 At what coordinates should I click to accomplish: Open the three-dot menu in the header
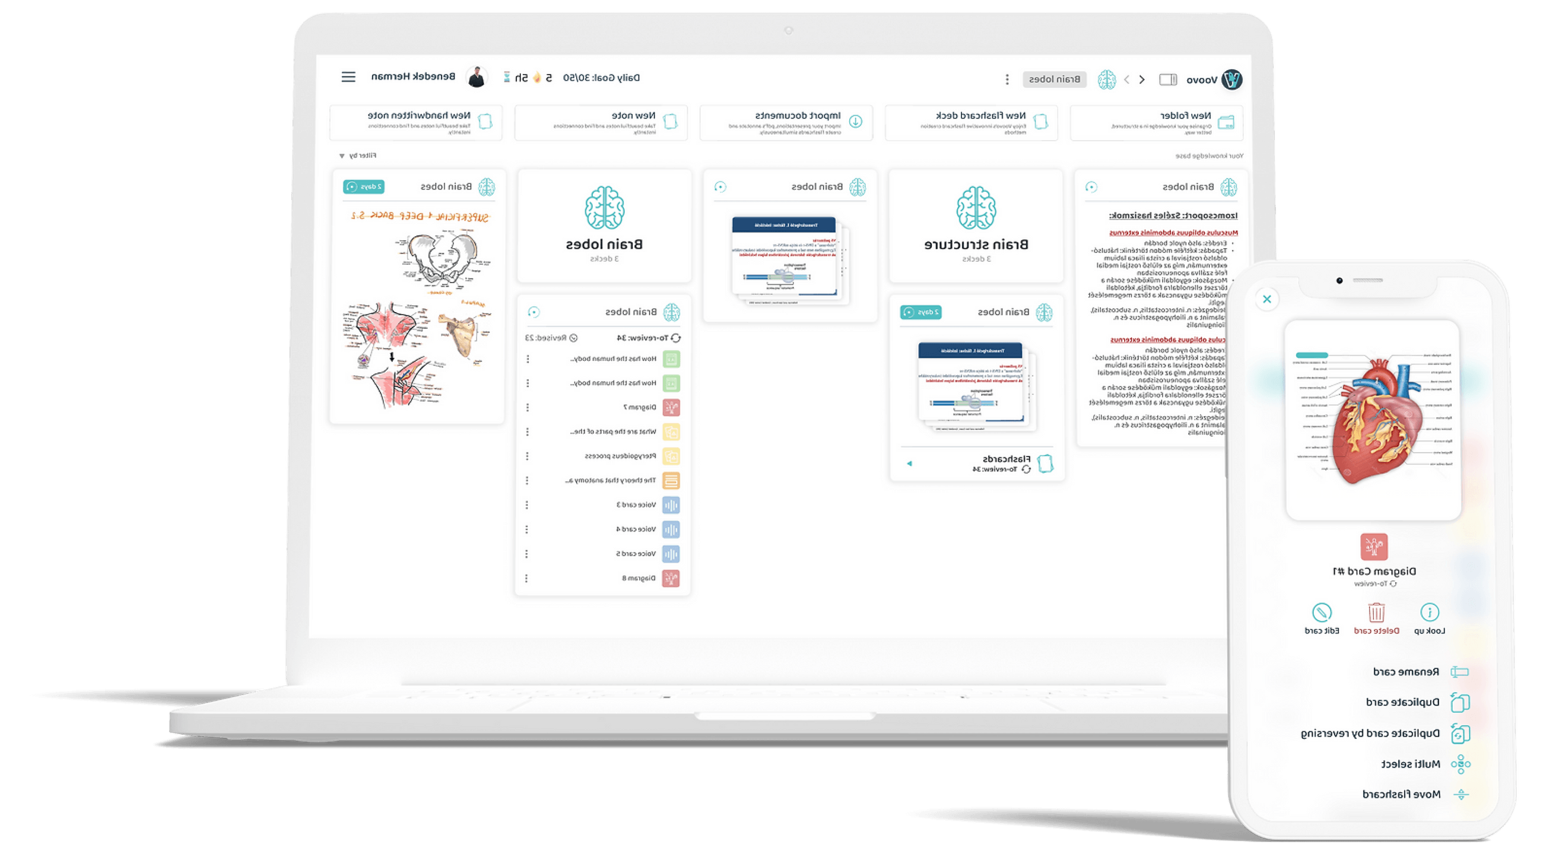(1007, 79)
